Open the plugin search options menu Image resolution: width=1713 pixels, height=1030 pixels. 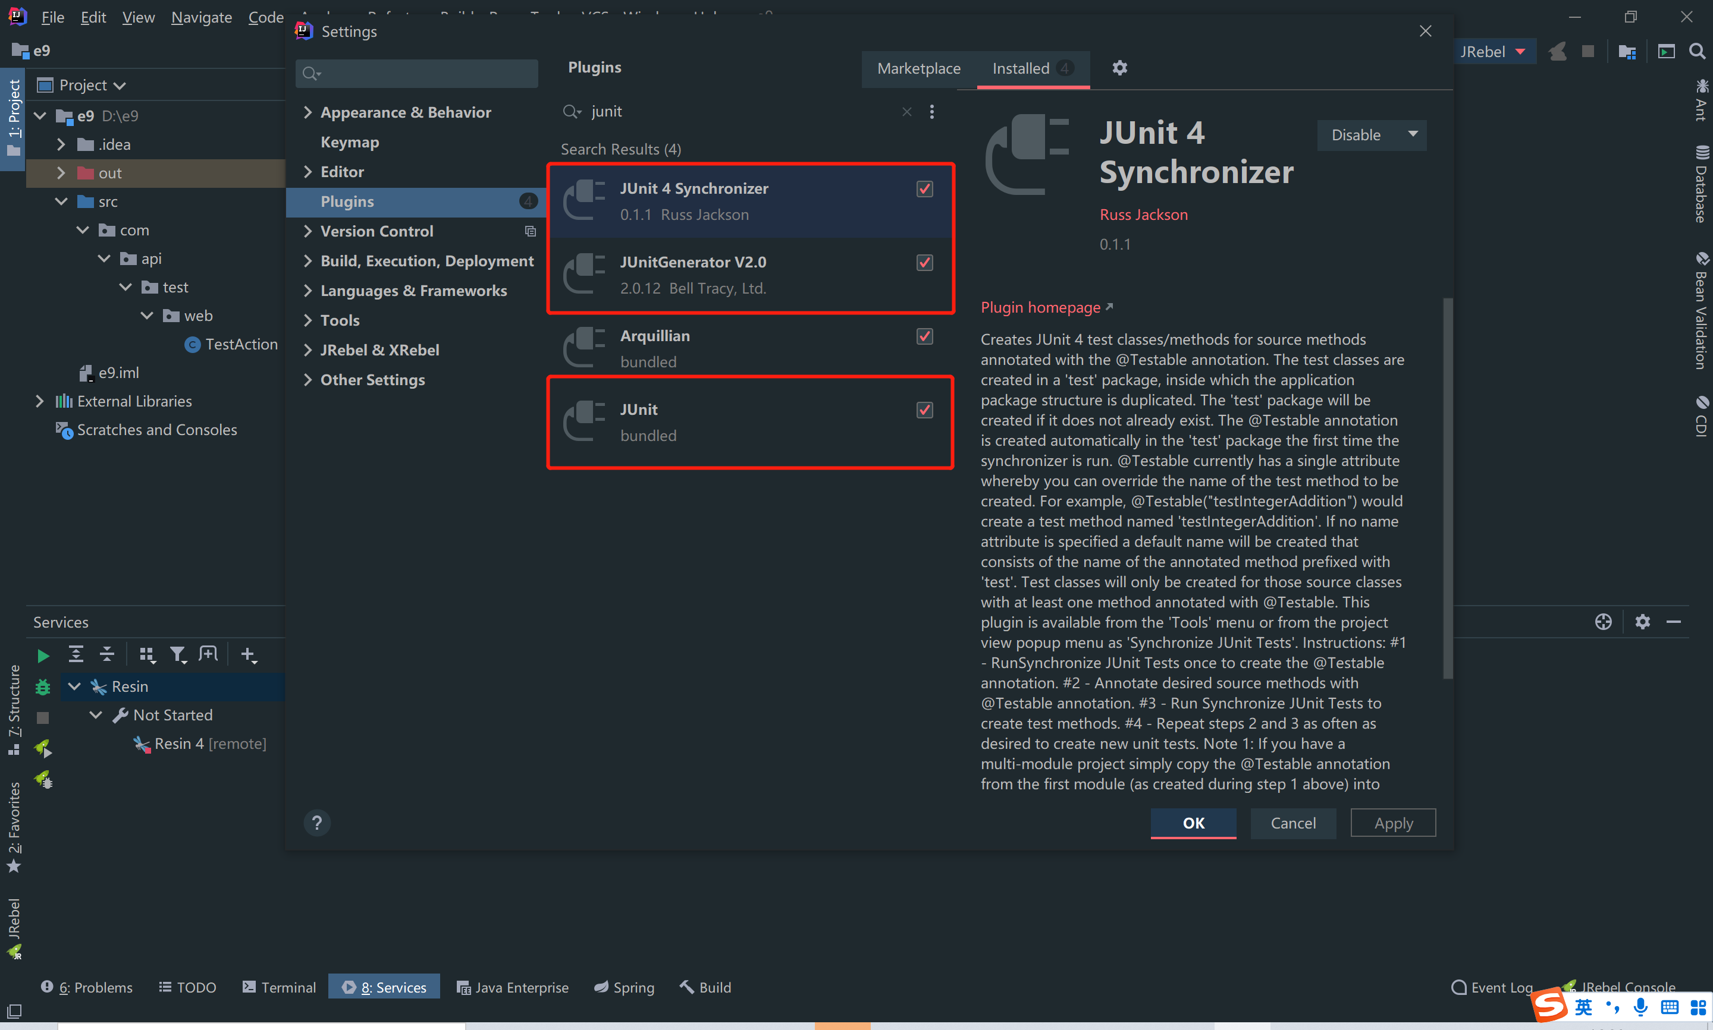coord(932,112)
